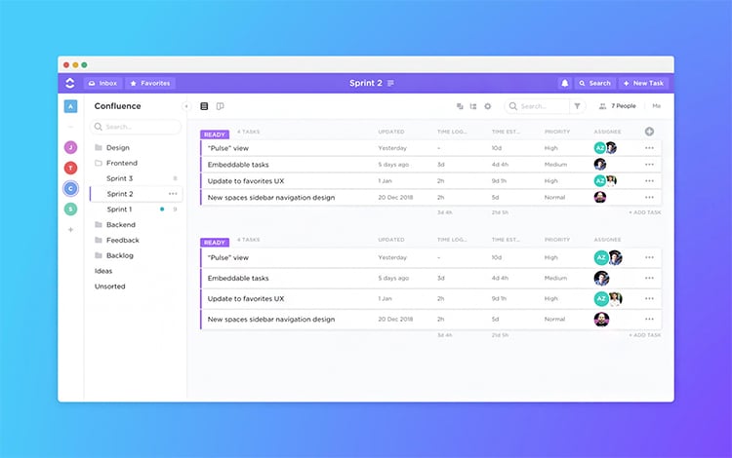Open Embeddable tasks in second group
Image resolution: width=732 pixels, height=458 pixels.
(x=238, y=278)
